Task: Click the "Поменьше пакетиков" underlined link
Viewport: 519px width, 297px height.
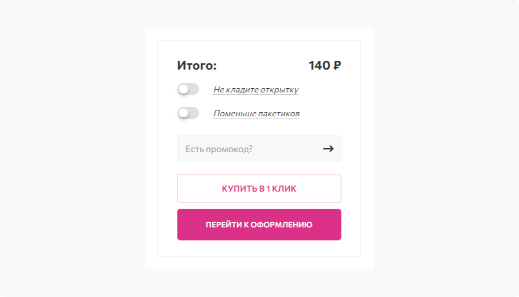Action: 256,114
